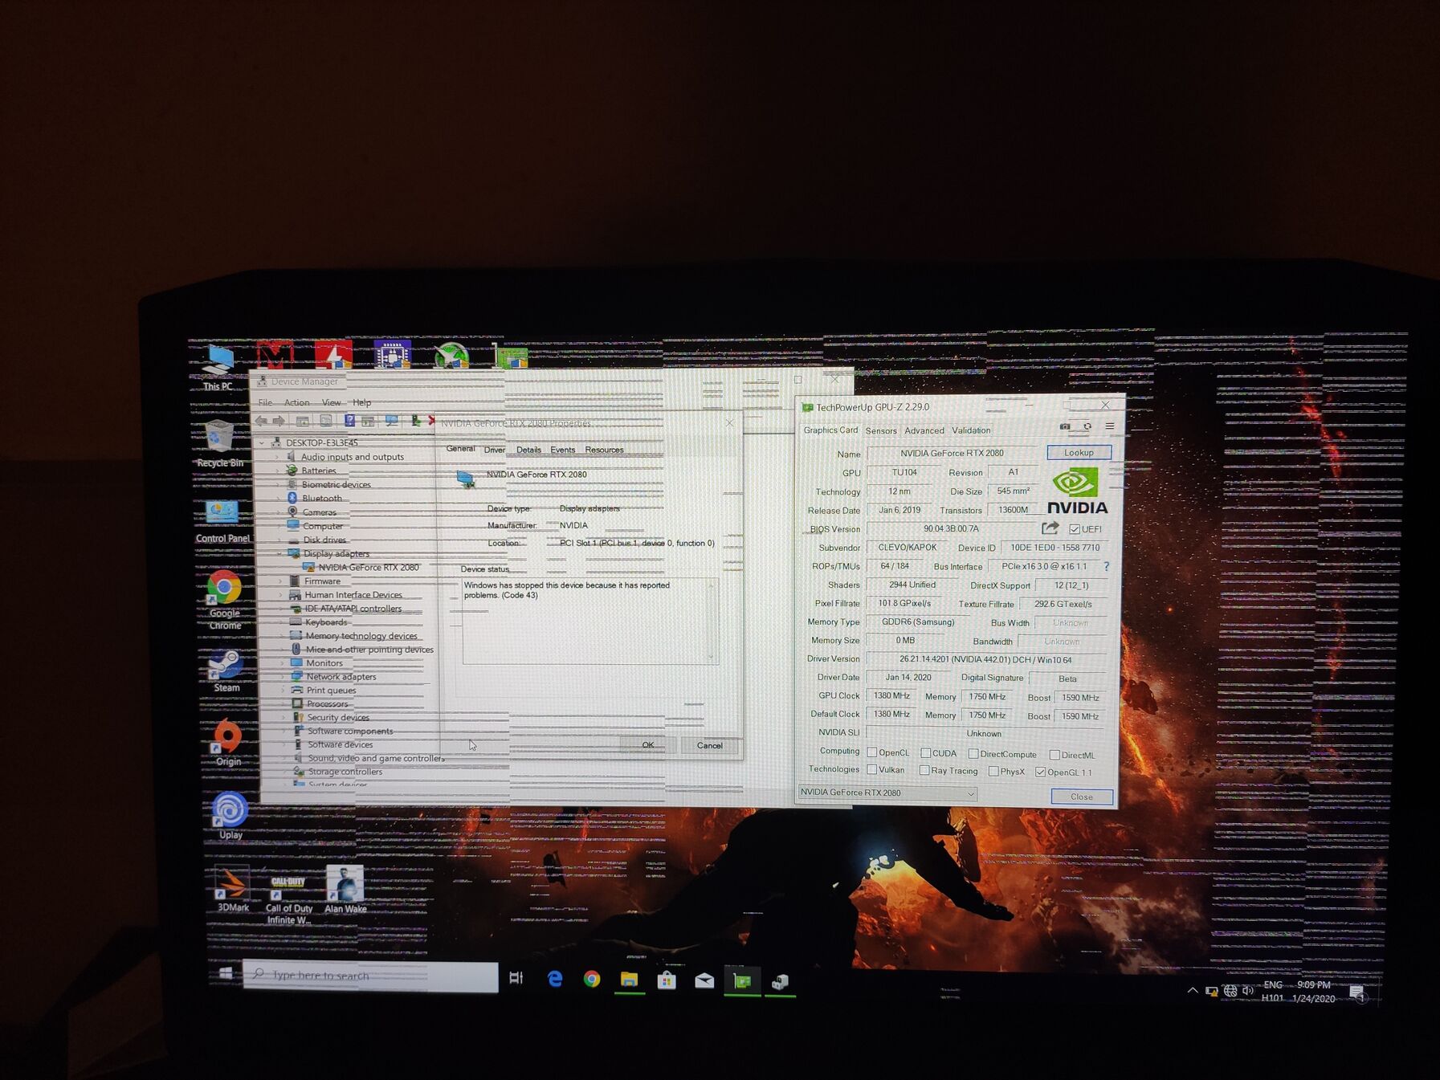This screenshot has height=1080, width=1440.
Task: Select NVIDIA GeForce RTX 2080 in device tree
Action: [x=369, y=567]
